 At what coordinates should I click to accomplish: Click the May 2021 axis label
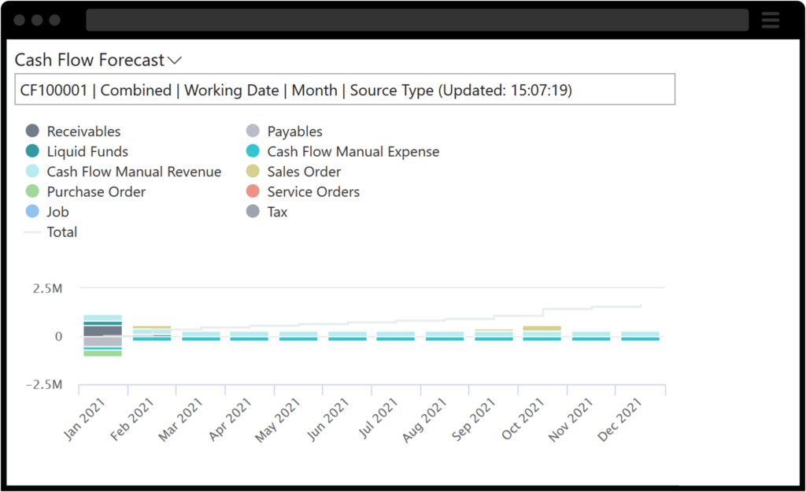[x=278, y=420]
